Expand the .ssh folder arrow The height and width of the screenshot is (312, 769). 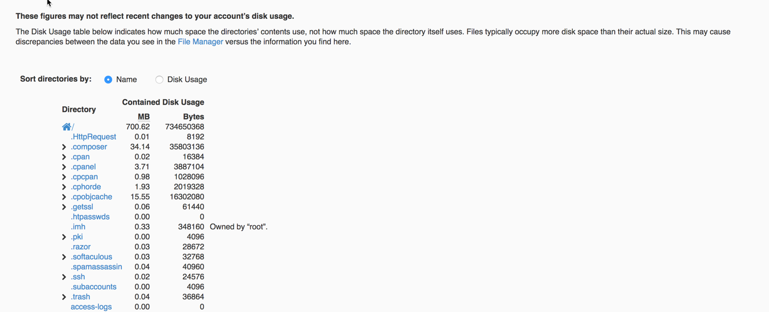click(x=64, y=277)
